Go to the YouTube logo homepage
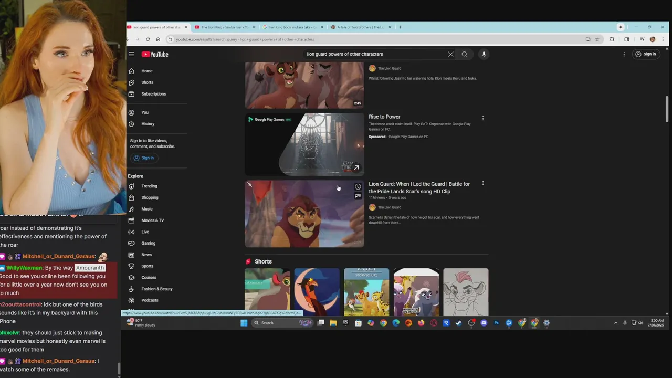Viewport: 672px width, 378px height. point(155,54)
